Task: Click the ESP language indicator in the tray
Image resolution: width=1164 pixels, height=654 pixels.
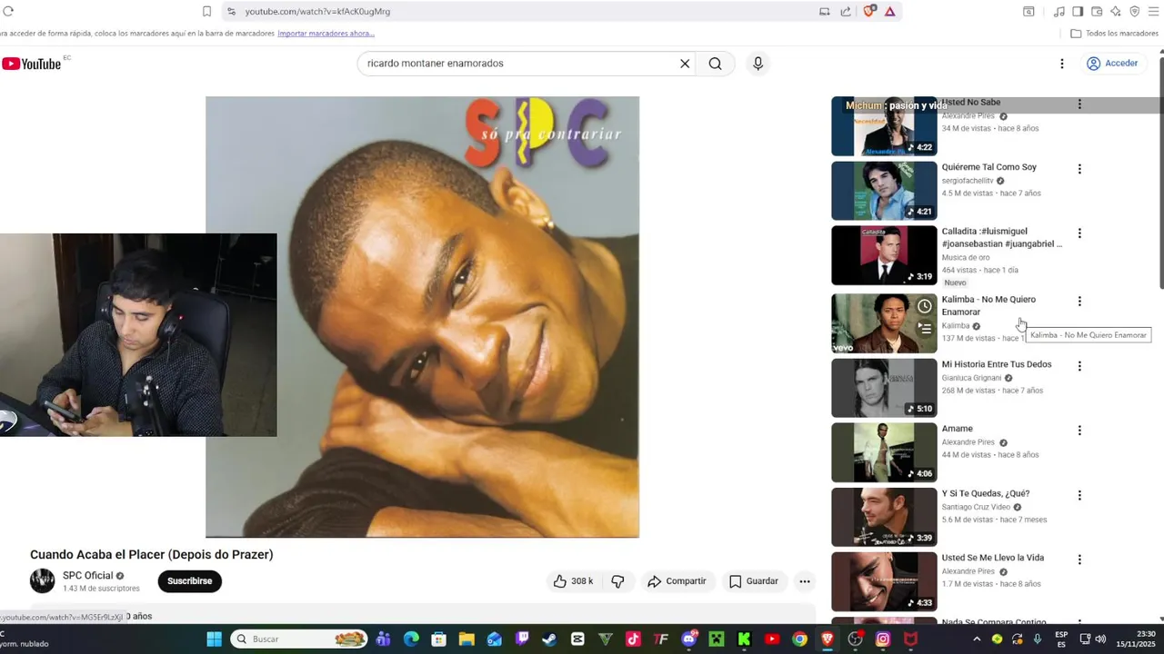Action: click(x=1061, y=639)
